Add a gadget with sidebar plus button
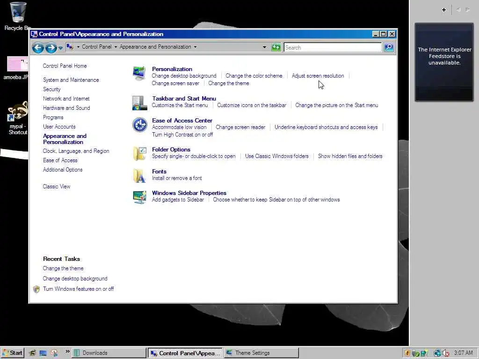 (x=444, y=10)
